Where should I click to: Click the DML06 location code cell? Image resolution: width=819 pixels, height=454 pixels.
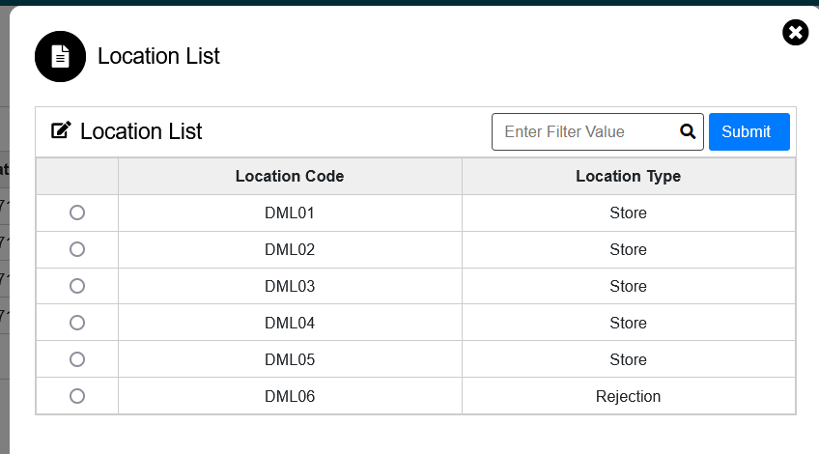(x=290, y=396)
